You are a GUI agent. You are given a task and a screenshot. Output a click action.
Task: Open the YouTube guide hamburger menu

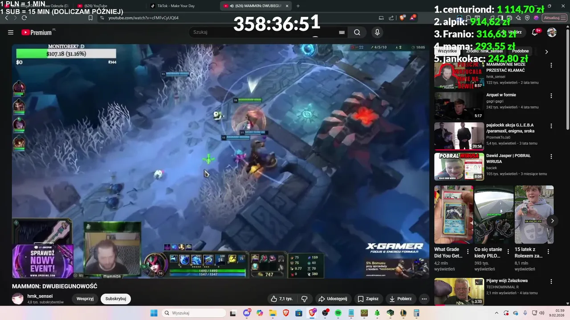[11, 32]
